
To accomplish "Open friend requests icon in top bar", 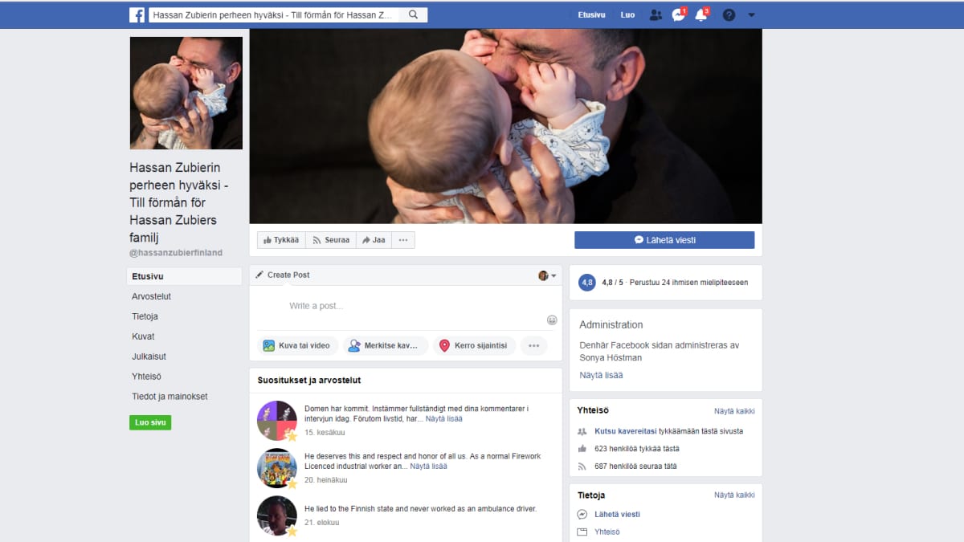I will click(x=656, y=14).
